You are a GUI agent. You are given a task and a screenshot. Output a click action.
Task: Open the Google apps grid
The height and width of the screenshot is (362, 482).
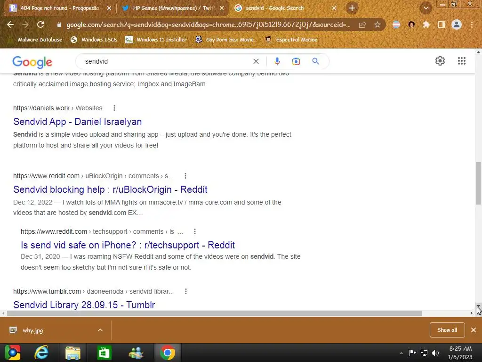(462, 61)
